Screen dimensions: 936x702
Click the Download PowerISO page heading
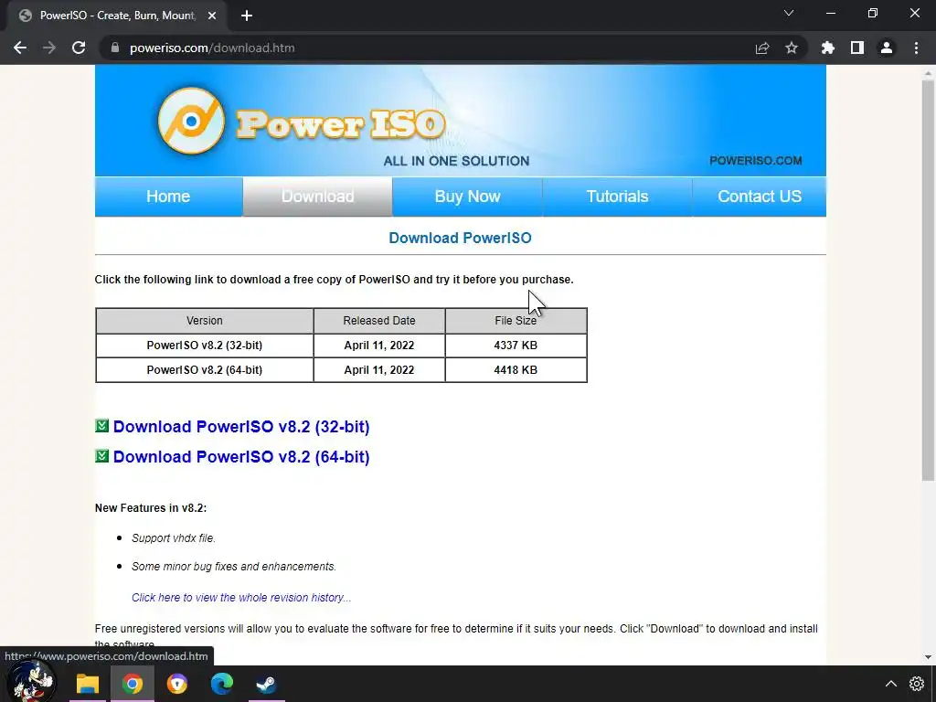pos(461,238)
